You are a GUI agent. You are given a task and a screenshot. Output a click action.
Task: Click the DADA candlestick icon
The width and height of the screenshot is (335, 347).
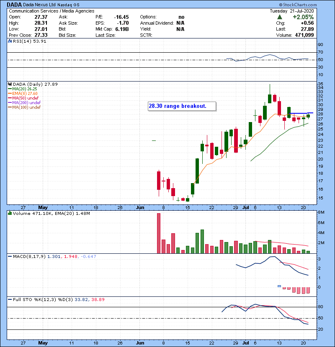click(10, 84)
